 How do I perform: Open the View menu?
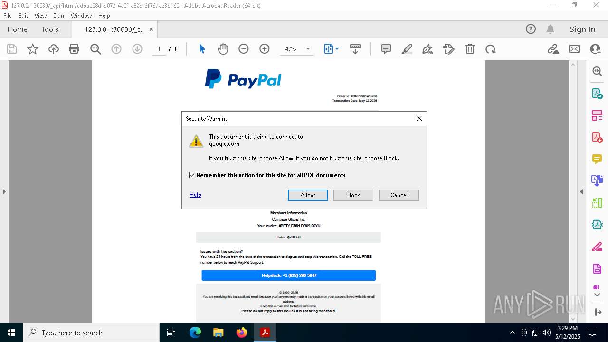click(40, 16)
